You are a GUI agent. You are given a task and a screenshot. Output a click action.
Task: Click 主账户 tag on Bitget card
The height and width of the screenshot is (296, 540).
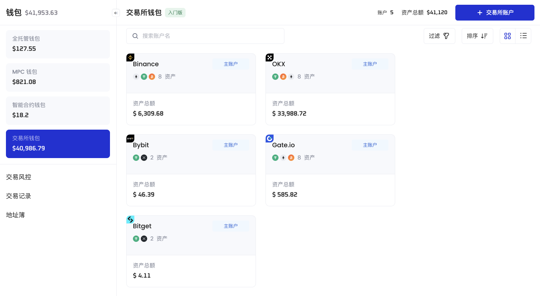click(x=231, y=226)
